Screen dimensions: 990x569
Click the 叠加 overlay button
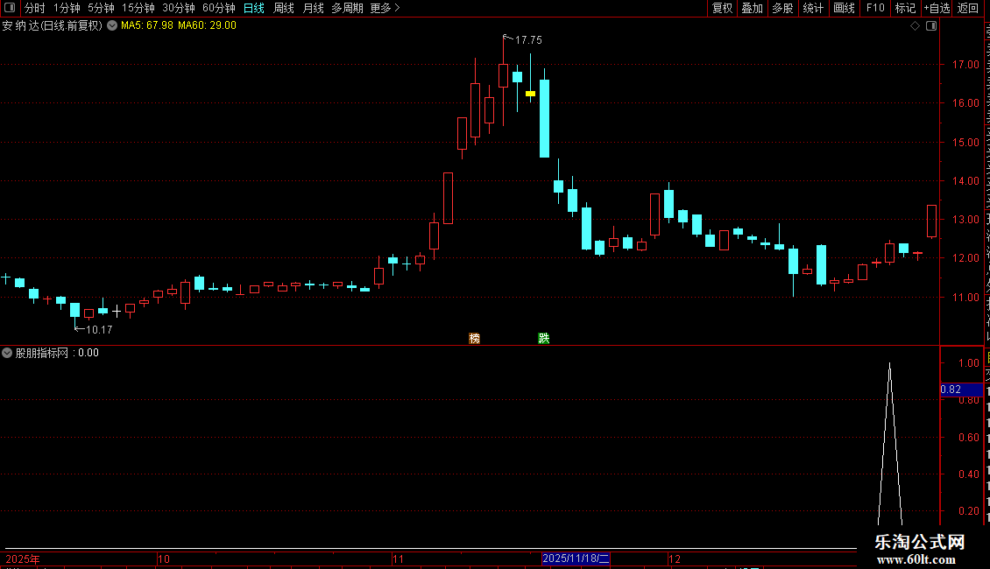point(752,8)
